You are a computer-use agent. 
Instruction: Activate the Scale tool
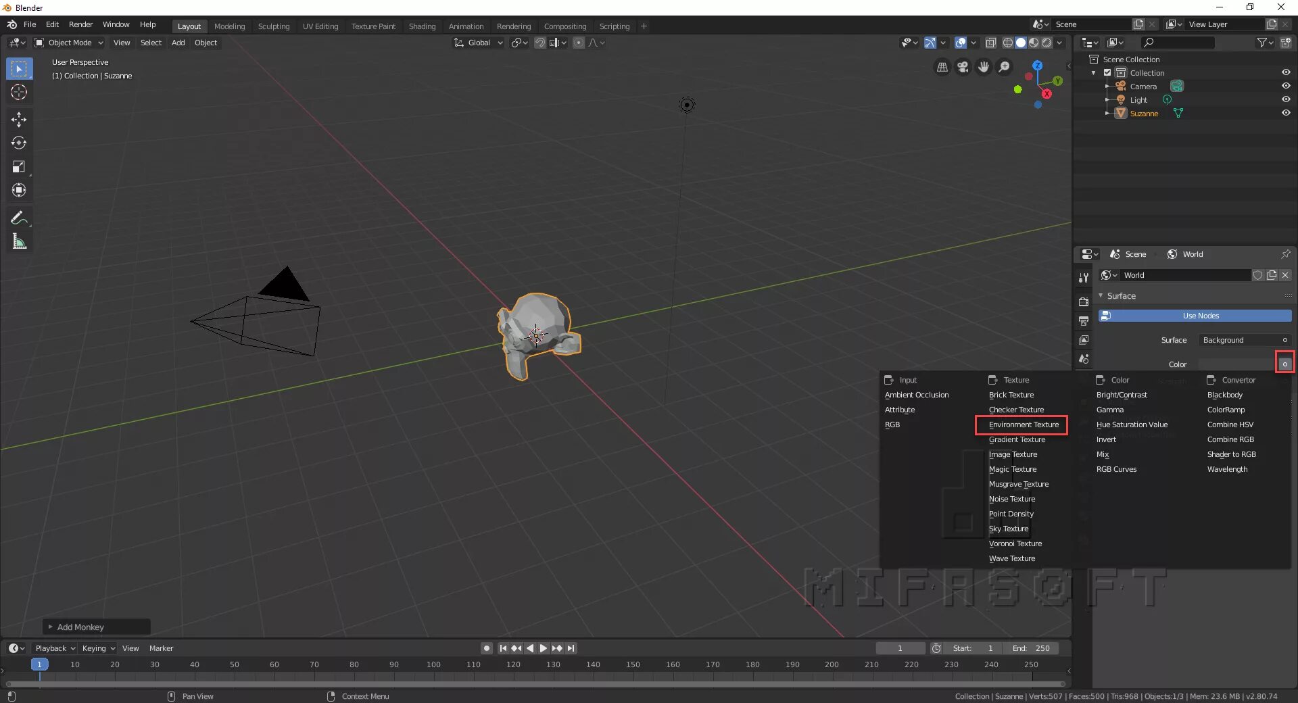pyautogui.click(x=19, y=167)
